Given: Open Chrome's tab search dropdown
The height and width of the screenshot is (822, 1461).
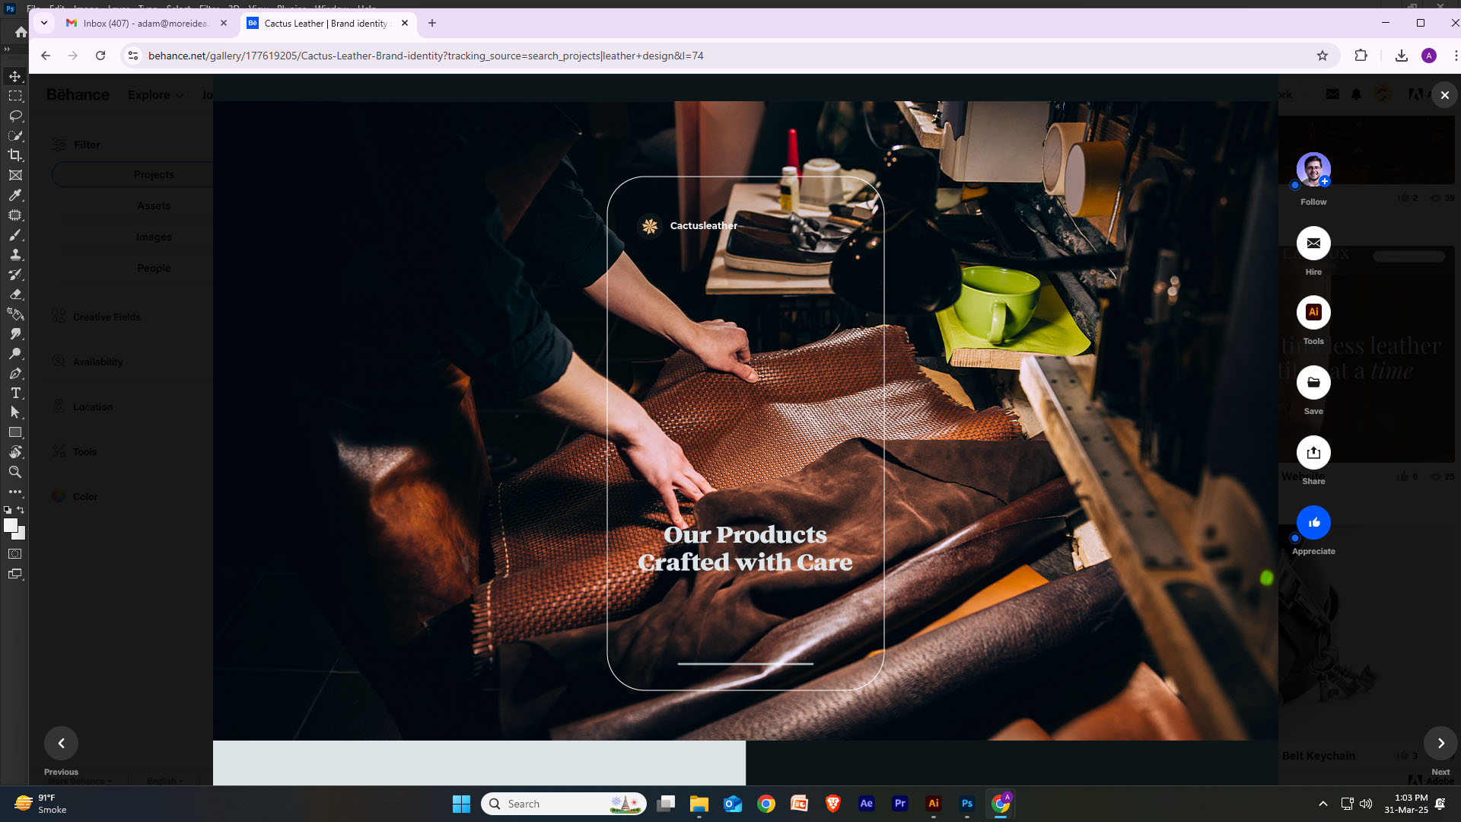Looking at the screenshot, I should point(44,23).
